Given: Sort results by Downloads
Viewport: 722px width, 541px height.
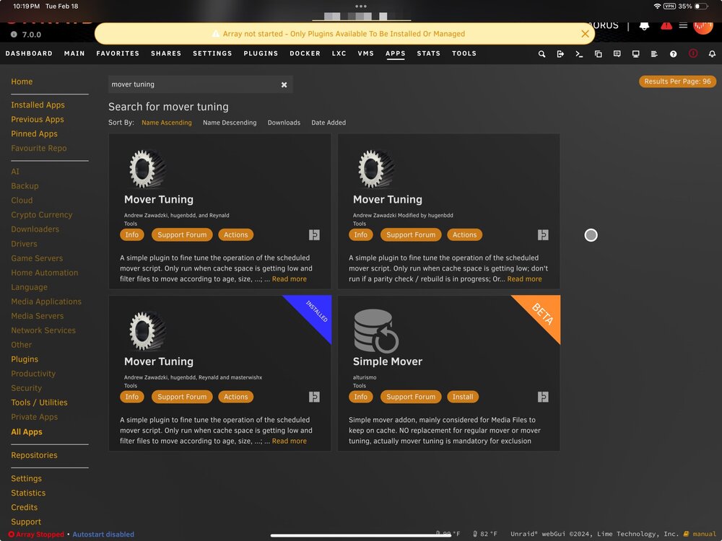Looking at the screenshot, I should [x=284, y=123].
